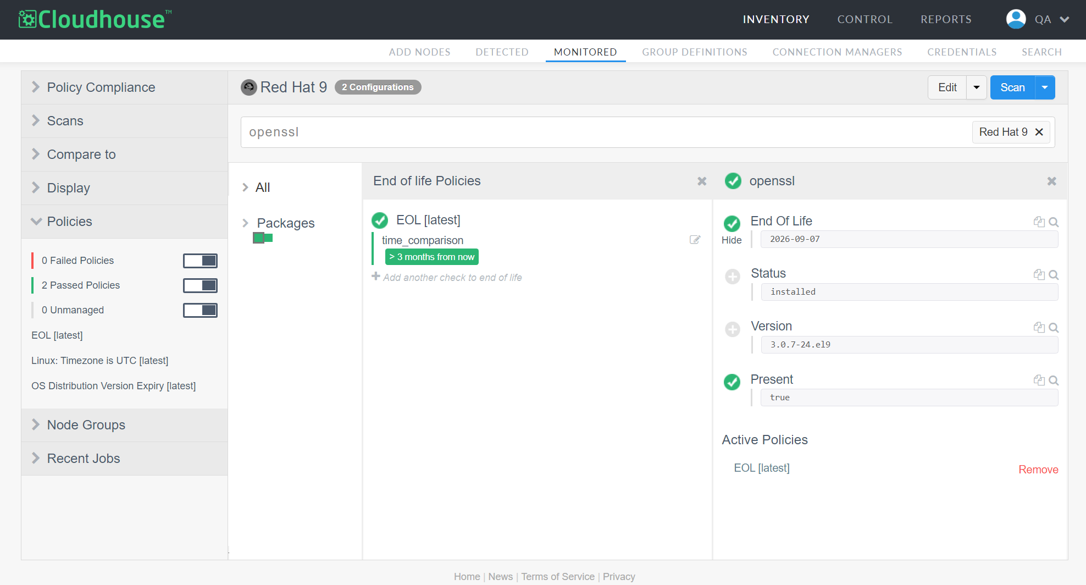1086x585 pixels.
Task: Click the Edit button
Action: (x=948, y=87)
